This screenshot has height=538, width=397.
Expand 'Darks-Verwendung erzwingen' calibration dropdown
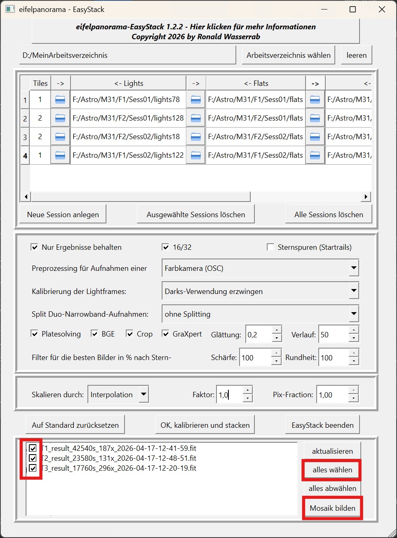coord(354,291)
